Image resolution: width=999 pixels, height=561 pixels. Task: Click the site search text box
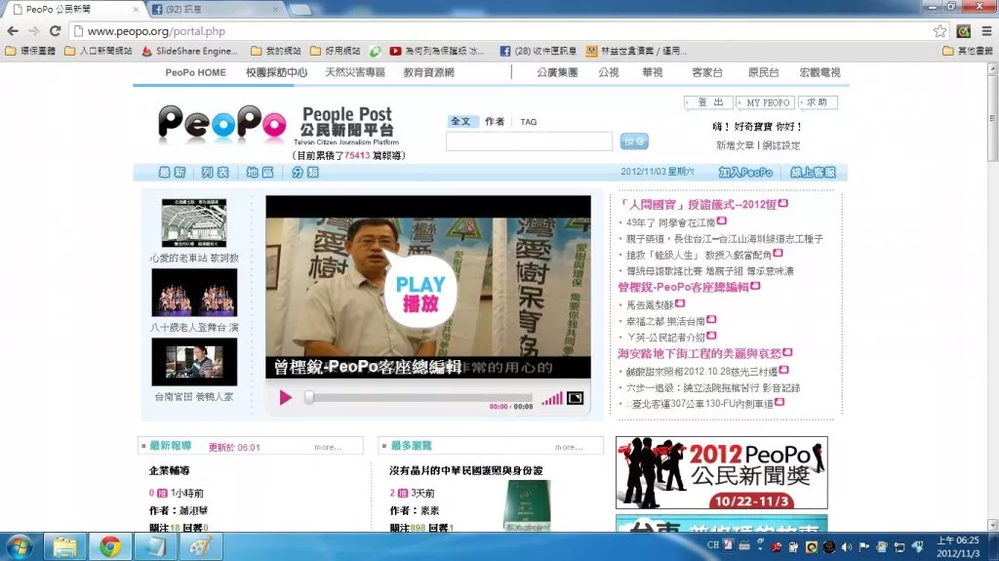click(529, 141)
